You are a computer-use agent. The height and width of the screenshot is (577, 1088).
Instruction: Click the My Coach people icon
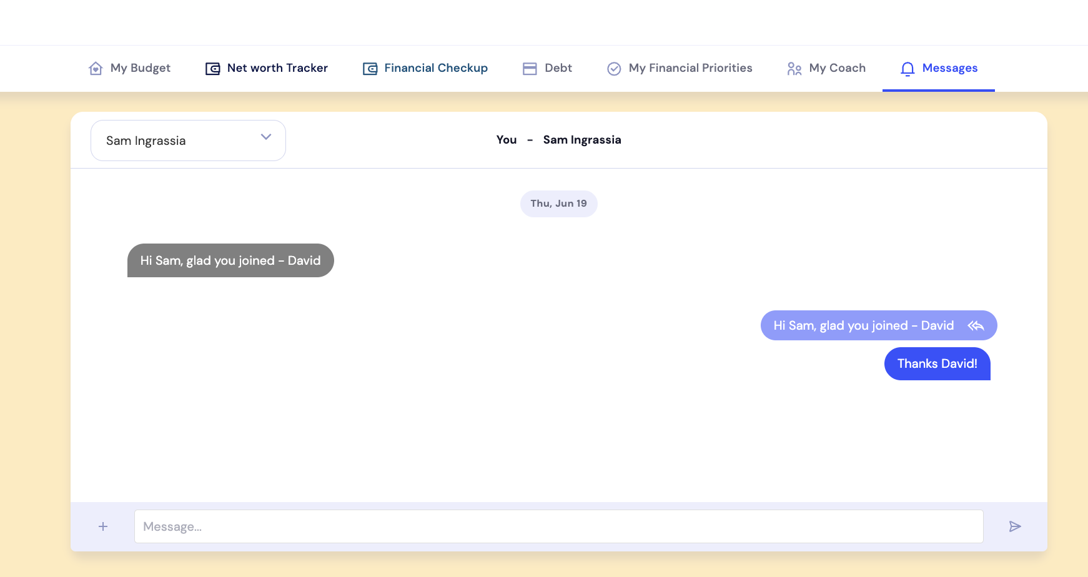coord(793,69)
